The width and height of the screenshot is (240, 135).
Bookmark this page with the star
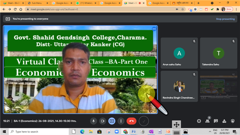click(x=183, y=9)
